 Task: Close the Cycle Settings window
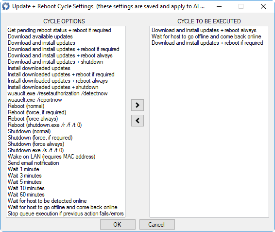tap(263, 6)
